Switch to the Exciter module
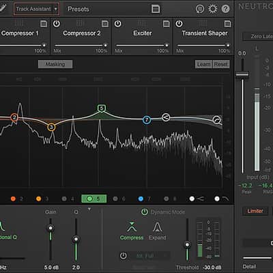This screenshot has width=273, height=273. click(143, 33)
